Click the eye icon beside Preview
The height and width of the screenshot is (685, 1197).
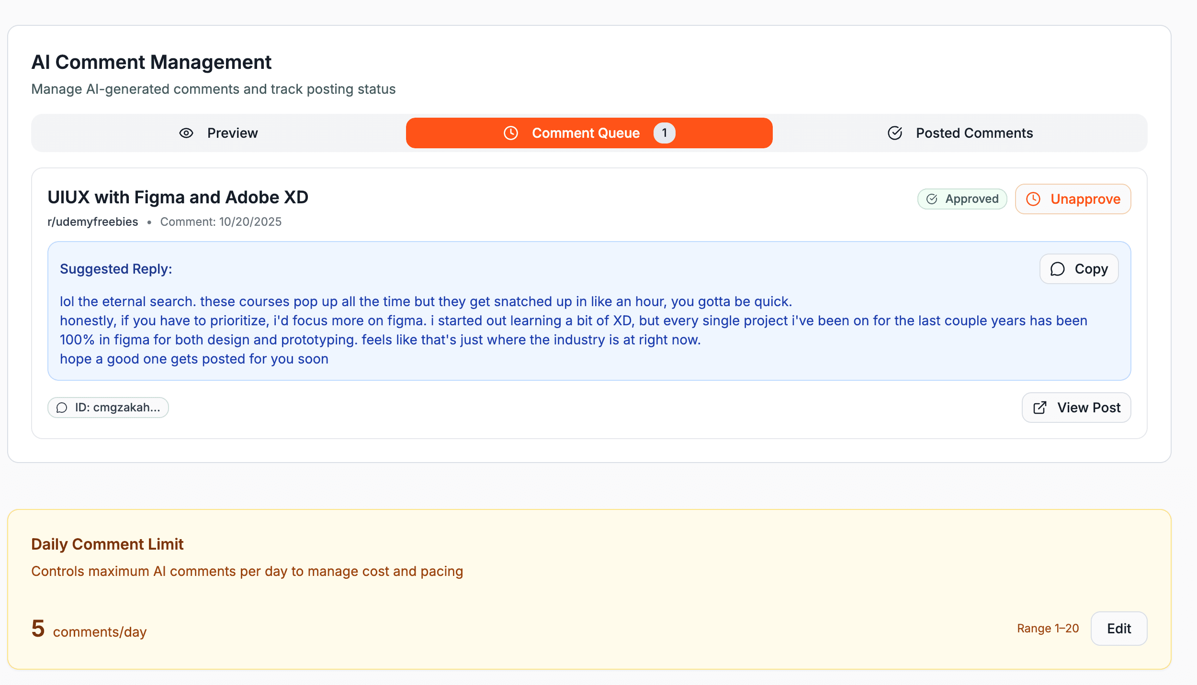pos(186,133)
